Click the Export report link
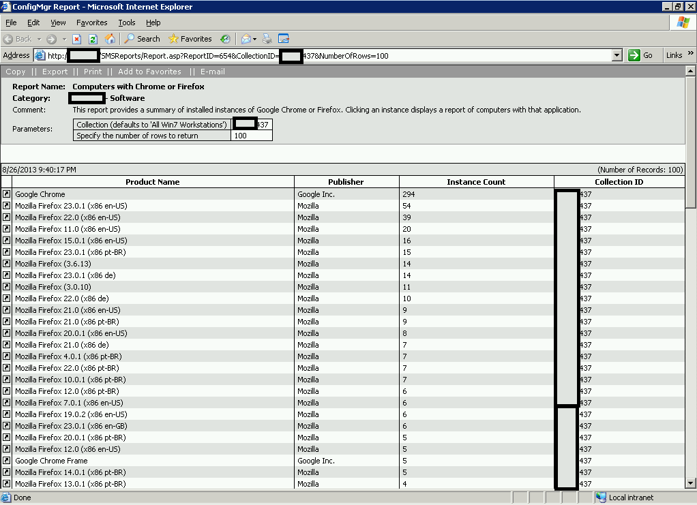Viewport: 697px width, 505px height. (55, 72)
